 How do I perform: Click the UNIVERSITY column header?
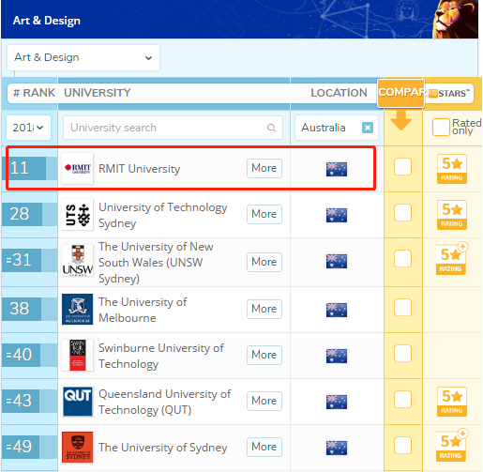[98, 93]
